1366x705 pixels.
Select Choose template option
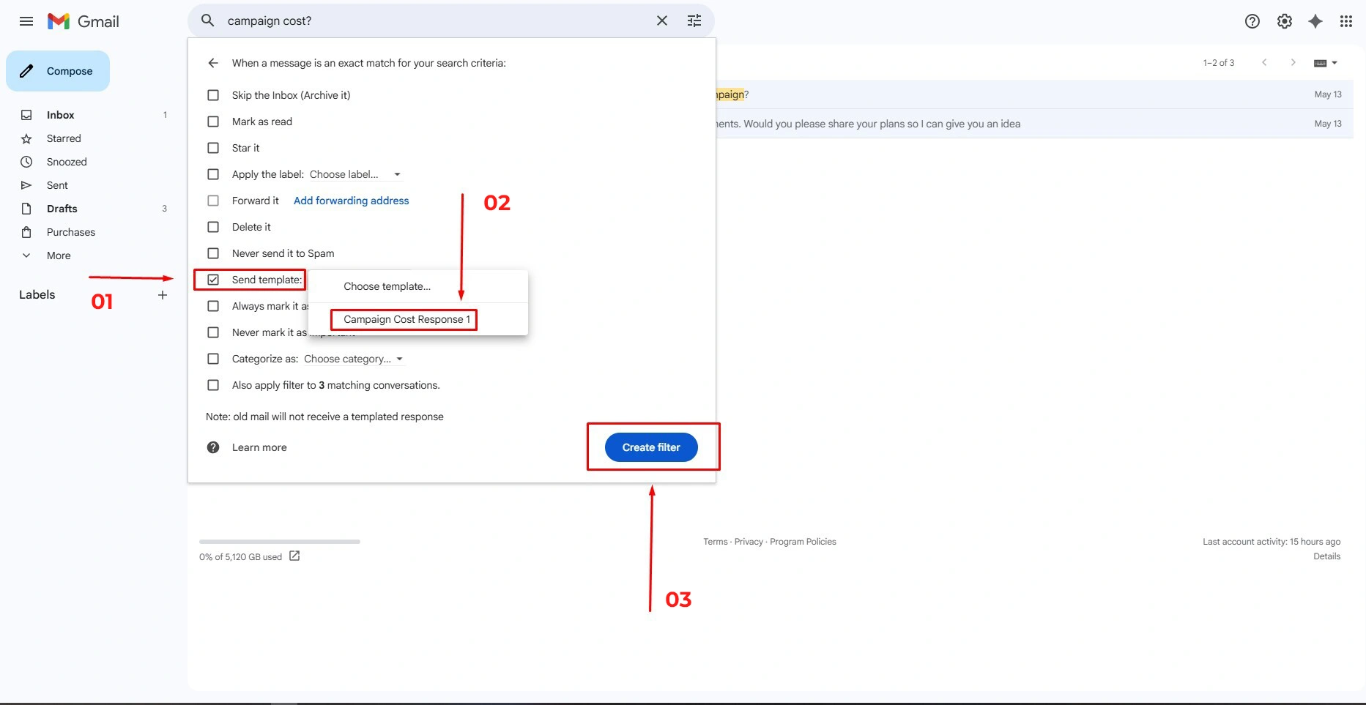pos(417,286)
